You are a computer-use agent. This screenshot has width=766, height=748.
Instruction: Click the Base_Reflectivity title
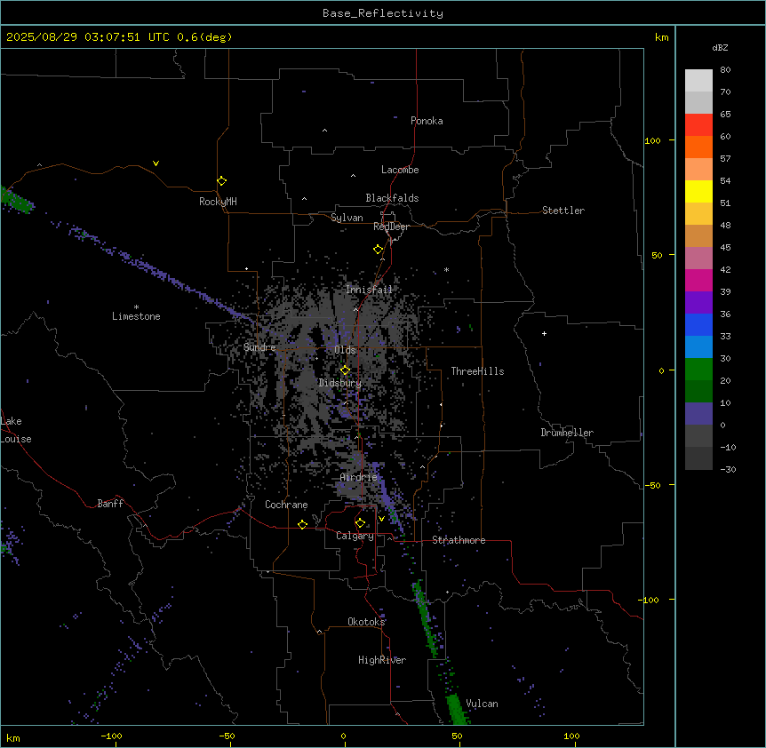[383, 13]
